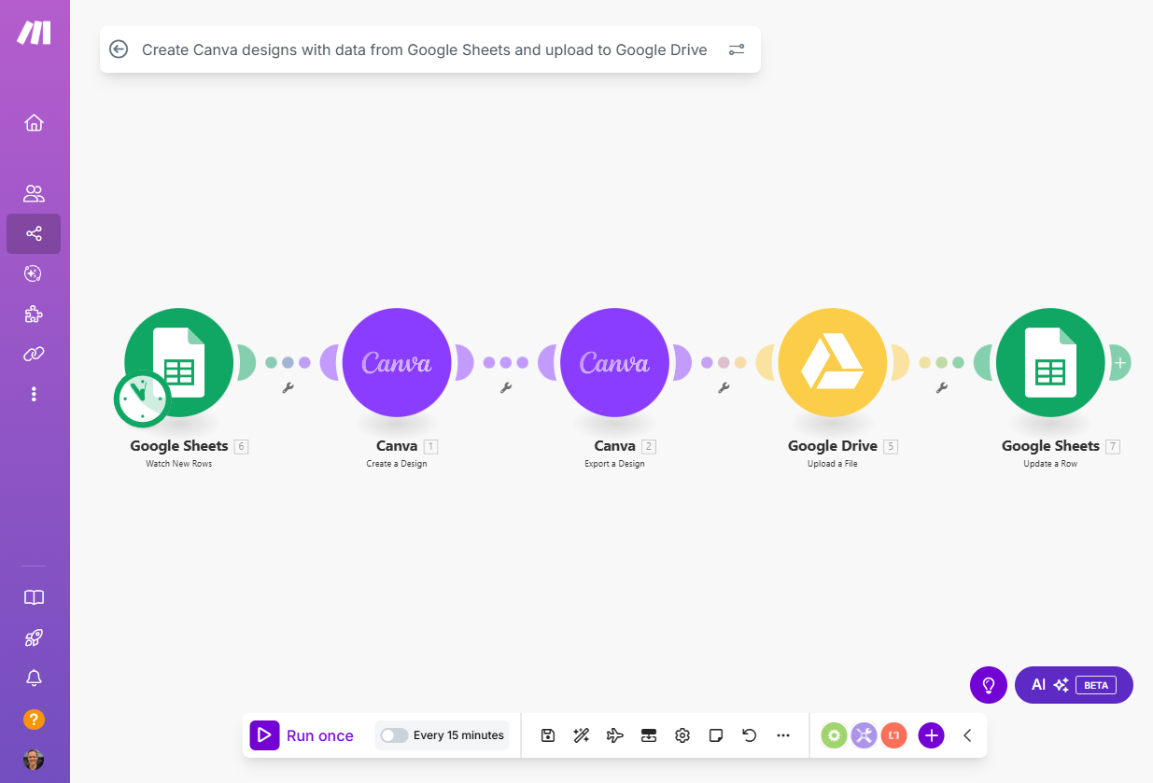Open scenario input settings next to the title
This screenshot has height=783, width=1153.
(x=737, y=49)
